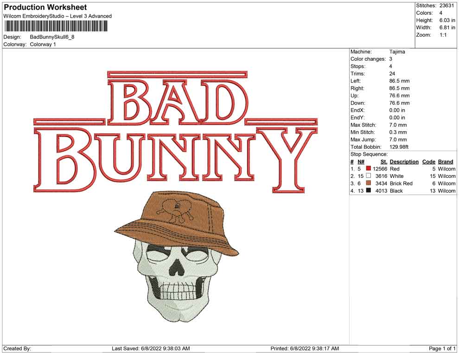Click the 'Brand' column header
459x353 pixels.
(x=446, y=162)
